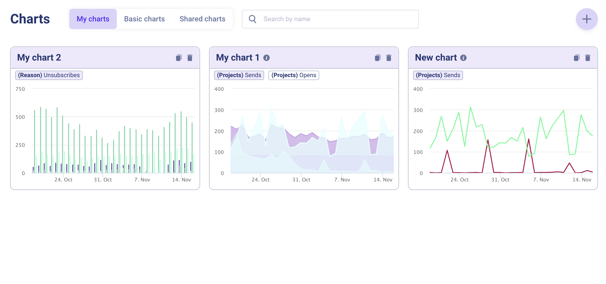Click the plus button to add chart
The height and width of the screenshot is (284, 606).
(x=587, y=19)
